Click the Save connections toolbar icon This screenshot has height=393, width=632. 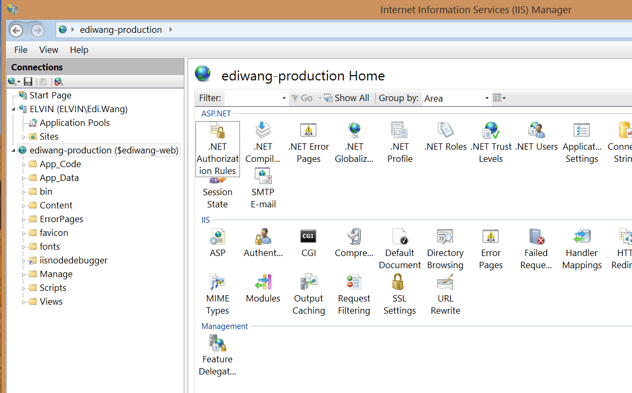[28, 81]
